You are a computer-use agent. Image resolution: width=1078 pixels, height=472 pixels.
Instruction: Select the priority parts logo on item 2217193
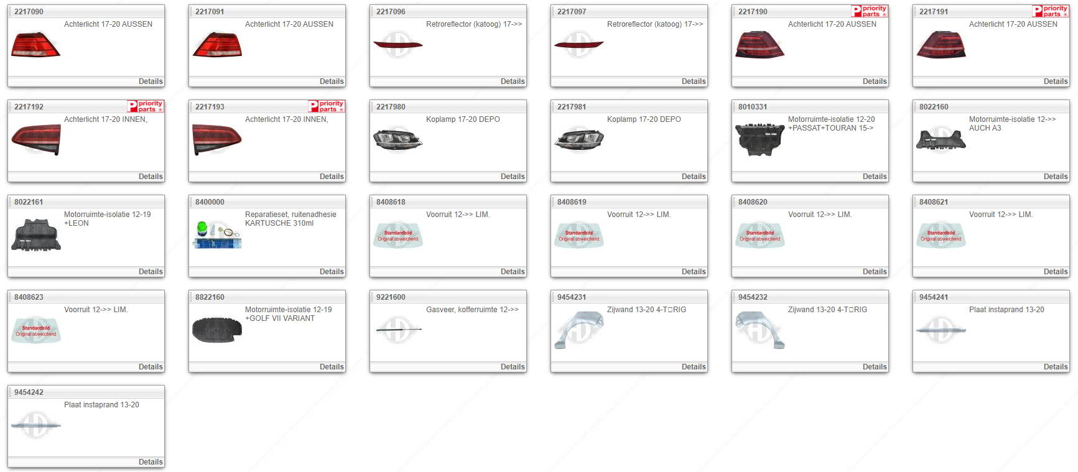[x=326, y=106]
